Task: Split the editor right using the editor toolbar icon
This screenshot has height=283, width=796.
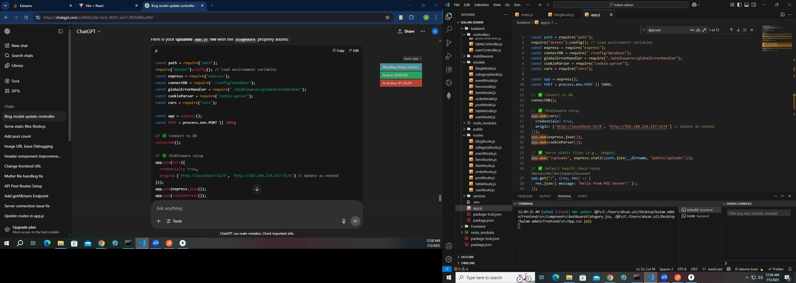Action: pos(782,15)
